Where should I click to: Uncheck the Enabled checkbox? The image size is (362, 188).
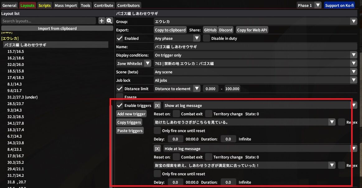[x=120, y=38]
